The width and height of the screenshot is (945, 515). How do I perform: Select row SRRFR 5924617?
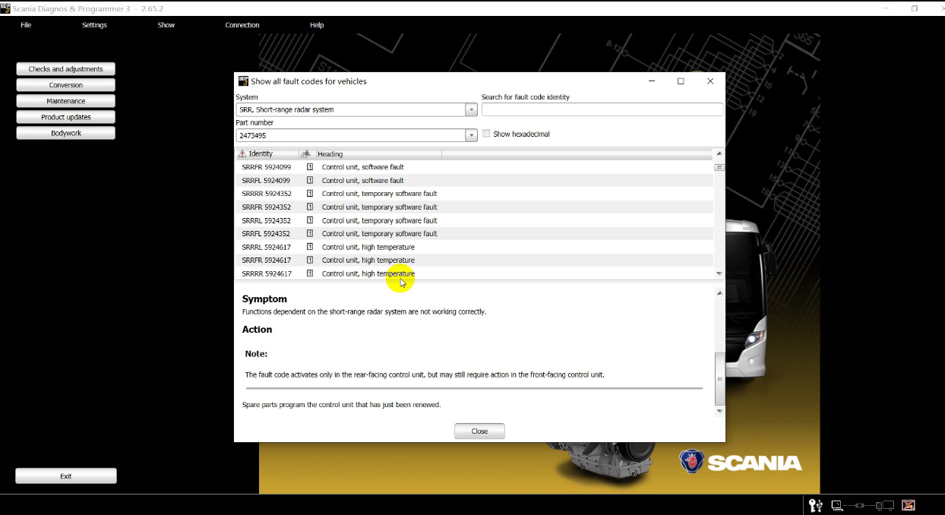point(475,261)
